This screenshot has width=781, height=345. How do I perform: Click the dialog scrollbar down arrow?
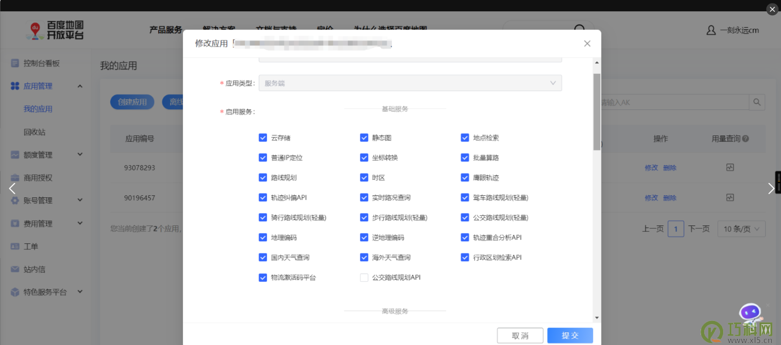(597, 318)
